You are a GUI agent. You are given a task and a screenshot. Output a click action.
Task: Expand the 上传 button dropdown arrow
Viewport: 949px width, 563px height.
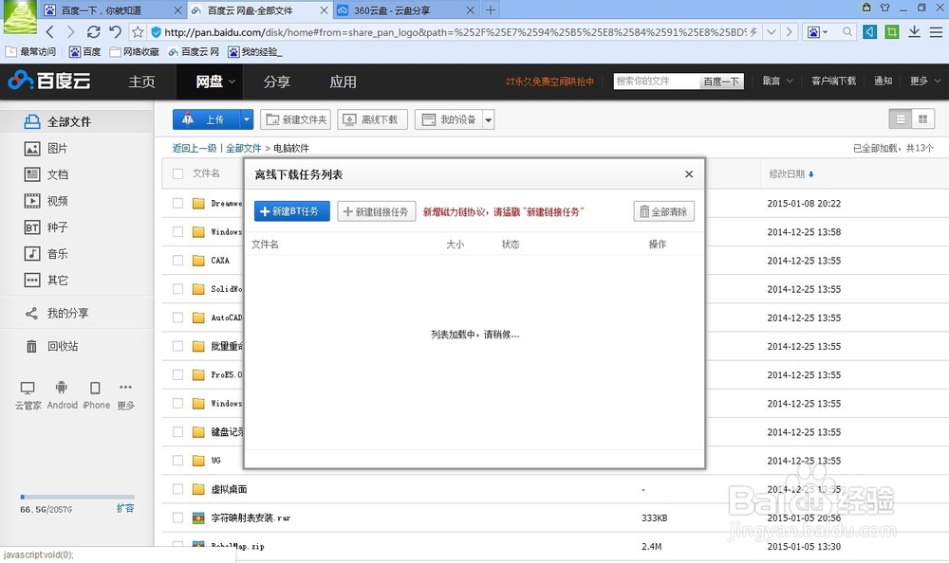pyautogui.click(x=247, y=119)
